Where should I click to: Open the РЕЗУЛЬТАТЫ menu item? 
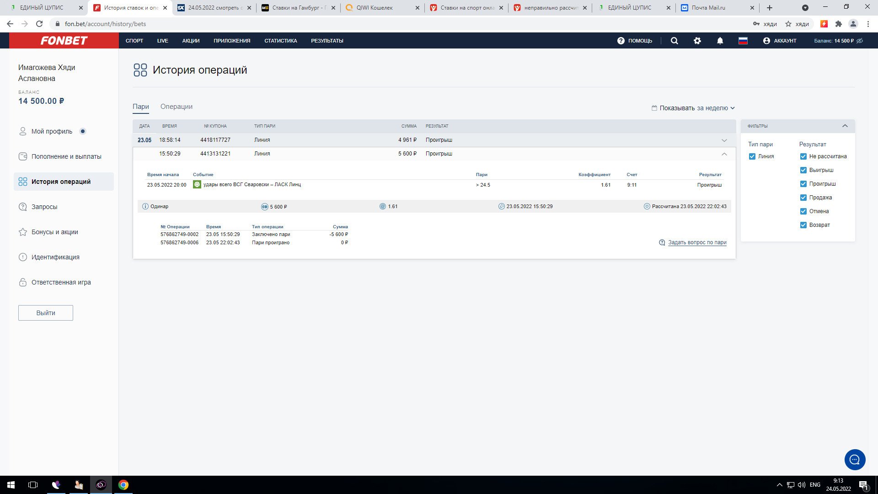327,41
